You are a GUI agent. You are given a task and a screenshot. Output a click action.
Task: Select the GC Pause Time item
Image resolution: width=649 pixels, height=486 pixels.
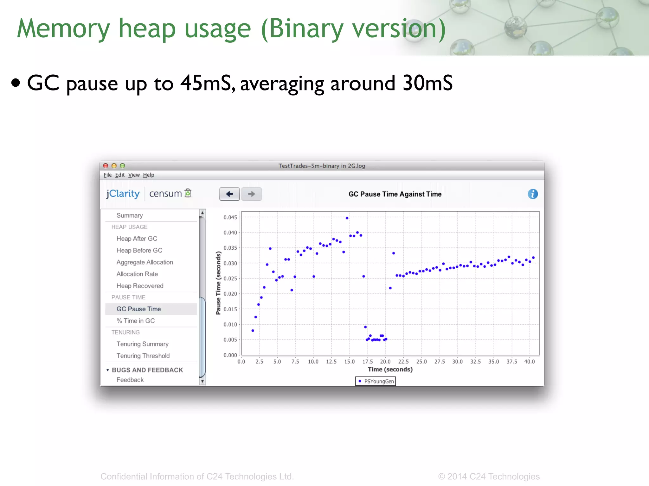coord(151,309)
